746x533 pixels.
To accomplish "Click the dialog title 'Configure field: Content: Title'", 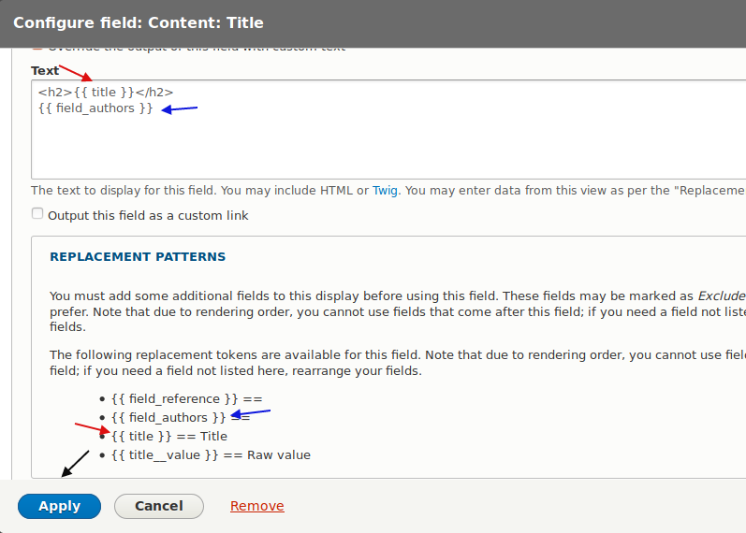I will click(139, 22).
